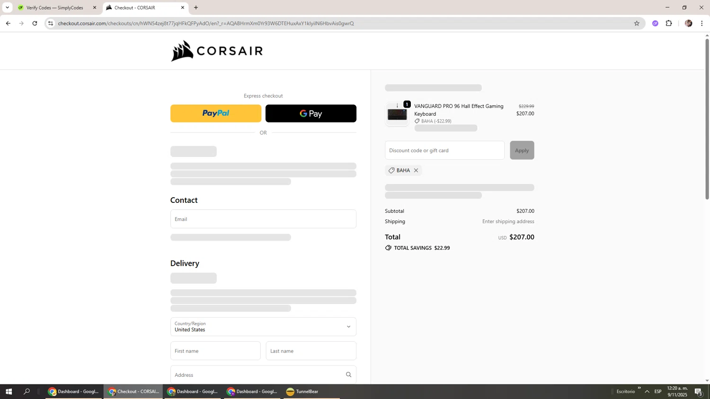Viewport: 710px width, 399px height.
Task: Open the Country/Region dropdown
Action: coord(263,327)
